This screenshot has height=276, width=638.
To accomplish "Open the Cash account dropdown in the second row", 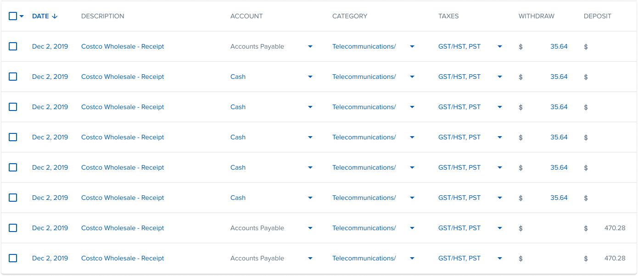I will pyautogui.click(x=310, y=77).
